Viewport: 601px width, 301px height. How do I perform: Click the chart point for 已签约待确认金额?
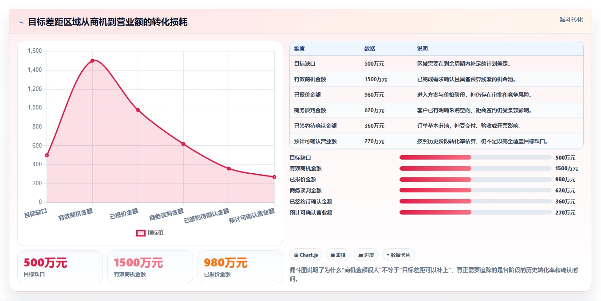coord(229,168)
